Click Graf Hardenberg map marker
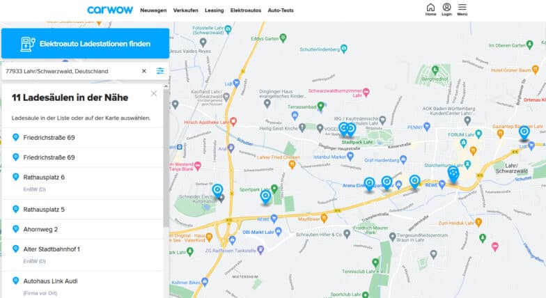The height and width of the screenshot is (298, 546). coord(403,160)
